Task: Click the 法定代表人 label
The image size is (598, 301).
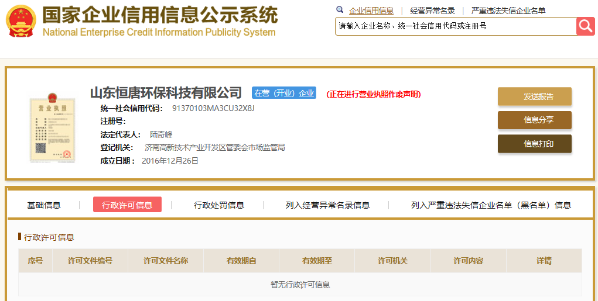Action: [x=121, y=134]
